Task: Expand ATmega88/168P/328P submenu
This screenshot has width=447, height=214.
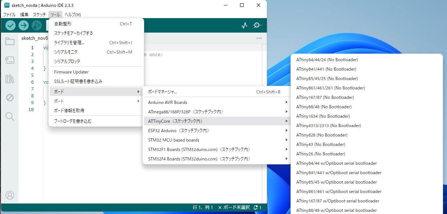Action: coord(217,112)
